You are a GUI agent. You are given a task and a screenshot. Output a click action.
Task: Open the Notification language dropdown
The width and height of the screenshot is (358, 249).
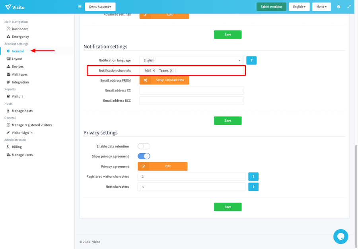pyautogui.click(x=191, y=60)
